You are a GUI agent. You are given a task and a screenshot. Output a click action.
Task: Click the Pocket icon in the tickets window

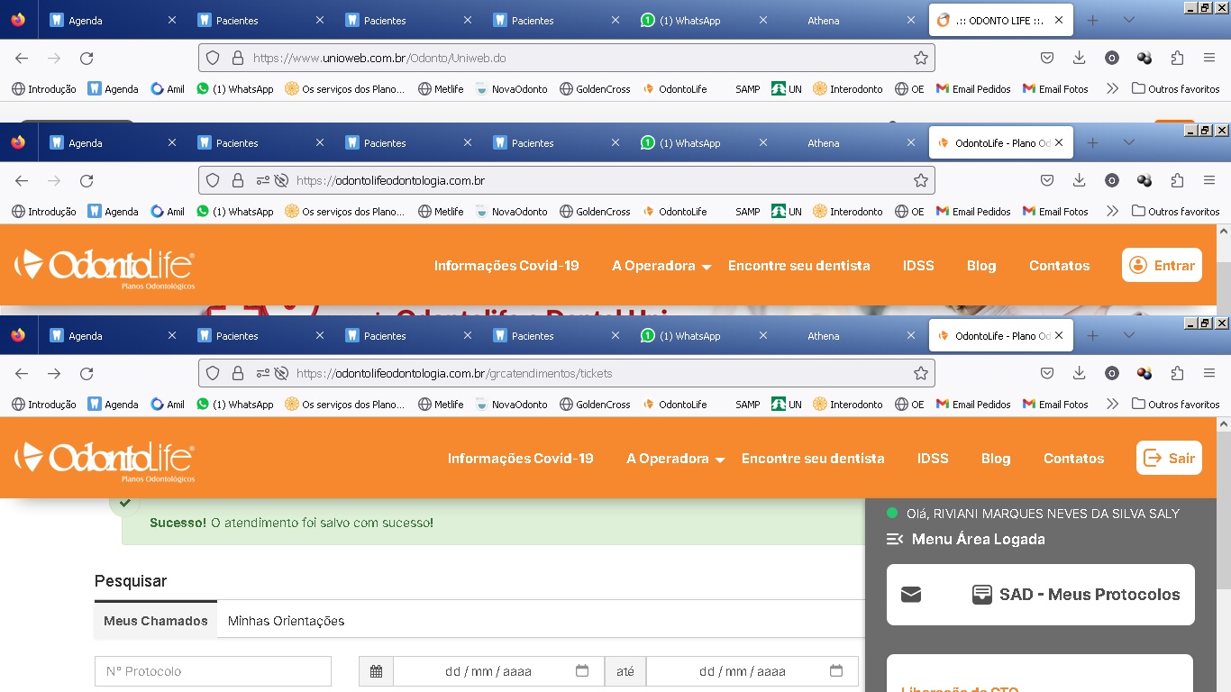point(1047,373)
